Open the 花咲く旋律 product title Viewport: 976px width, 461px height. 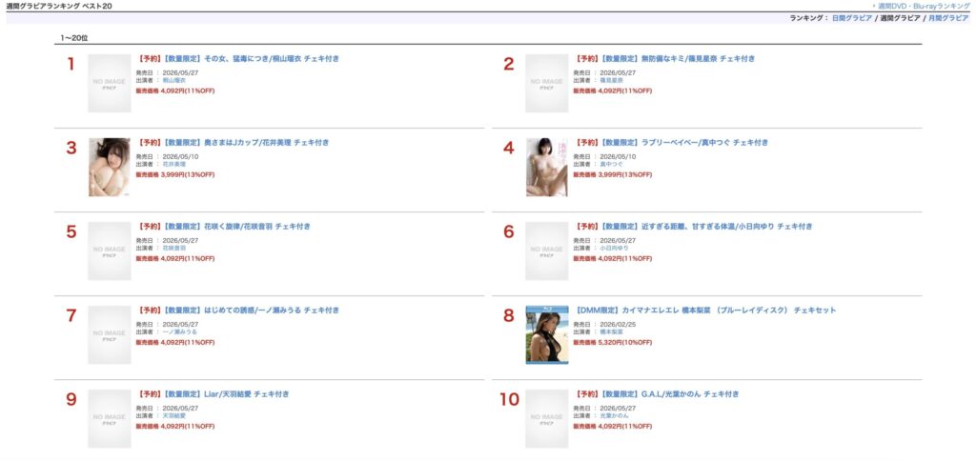223,227
